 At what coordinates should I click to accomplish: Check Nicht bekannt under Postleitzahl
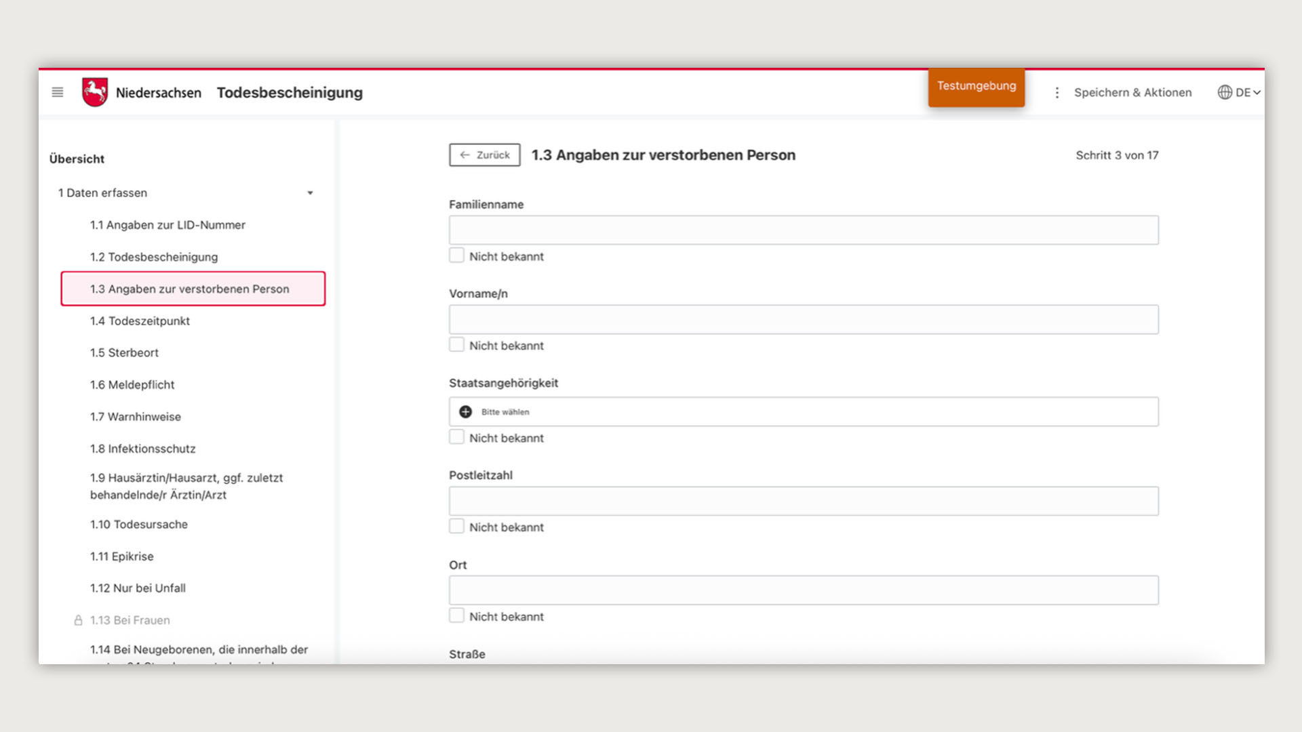click(457, 527)
